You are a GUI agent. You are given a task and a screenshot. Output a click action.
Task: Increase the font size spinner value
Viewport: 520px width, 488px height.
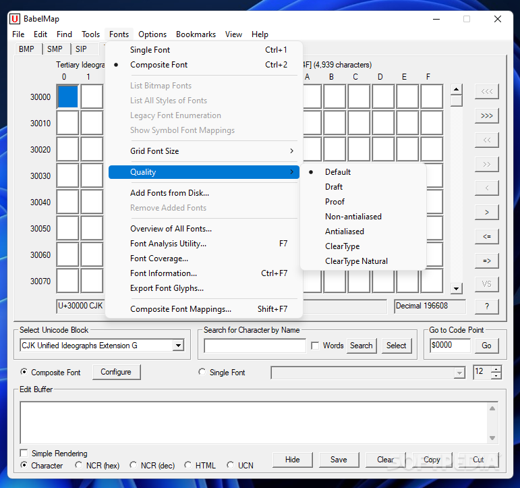click(496, 369)
